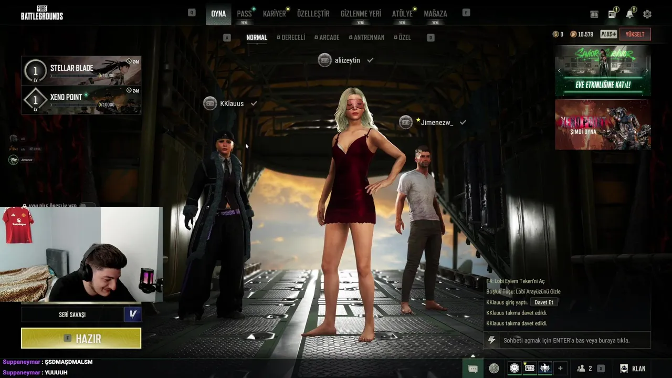Click Jimenezw_'s player name tag
672x378 pixels.
pyautogui.click(x=436, y=122)
